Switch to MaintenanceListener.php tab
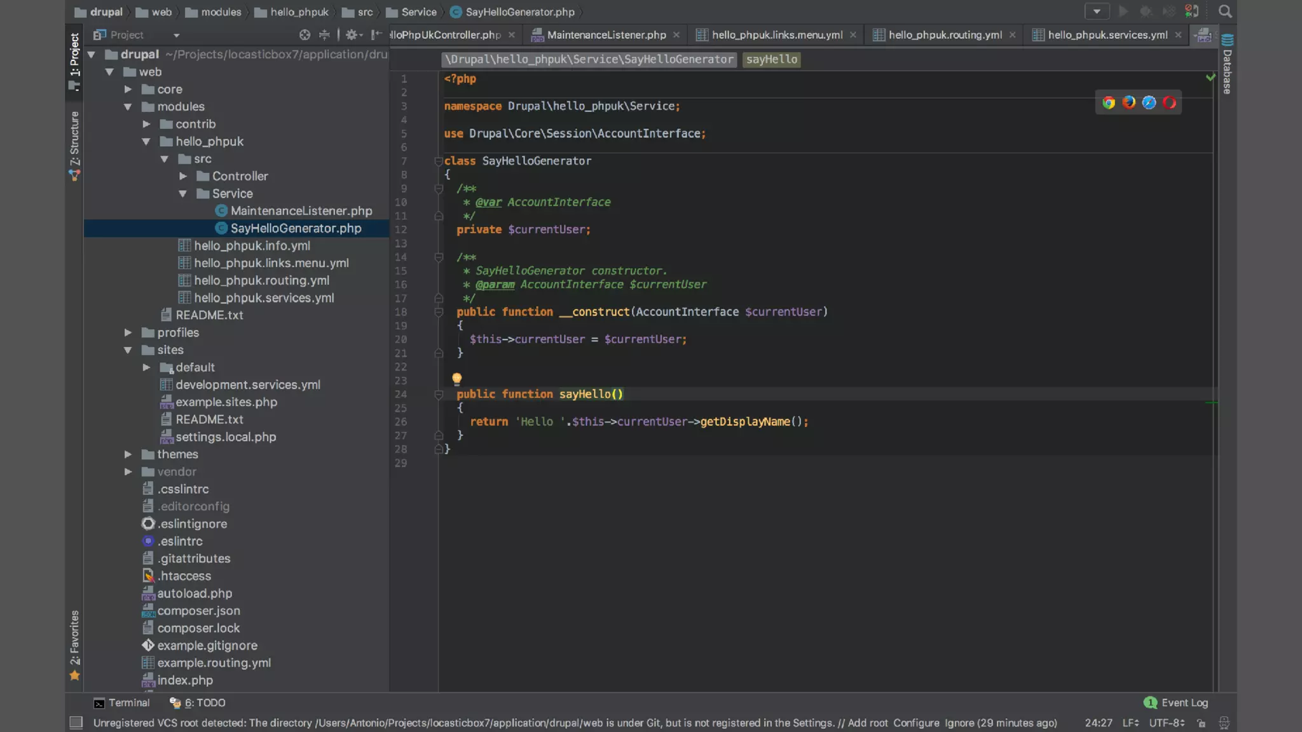 point(606,35)
